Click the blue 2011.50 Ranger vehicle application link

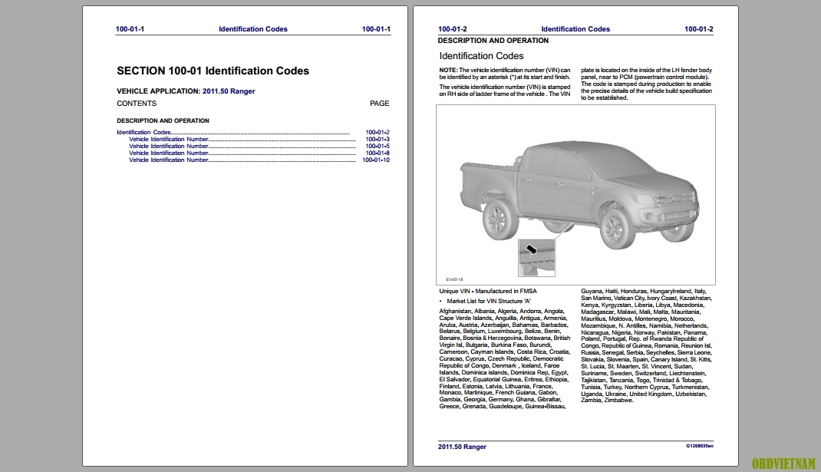[x=229, y=91]
